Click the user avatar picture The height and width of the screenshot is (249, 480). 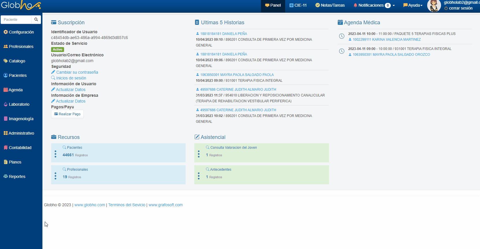(434, 6)
